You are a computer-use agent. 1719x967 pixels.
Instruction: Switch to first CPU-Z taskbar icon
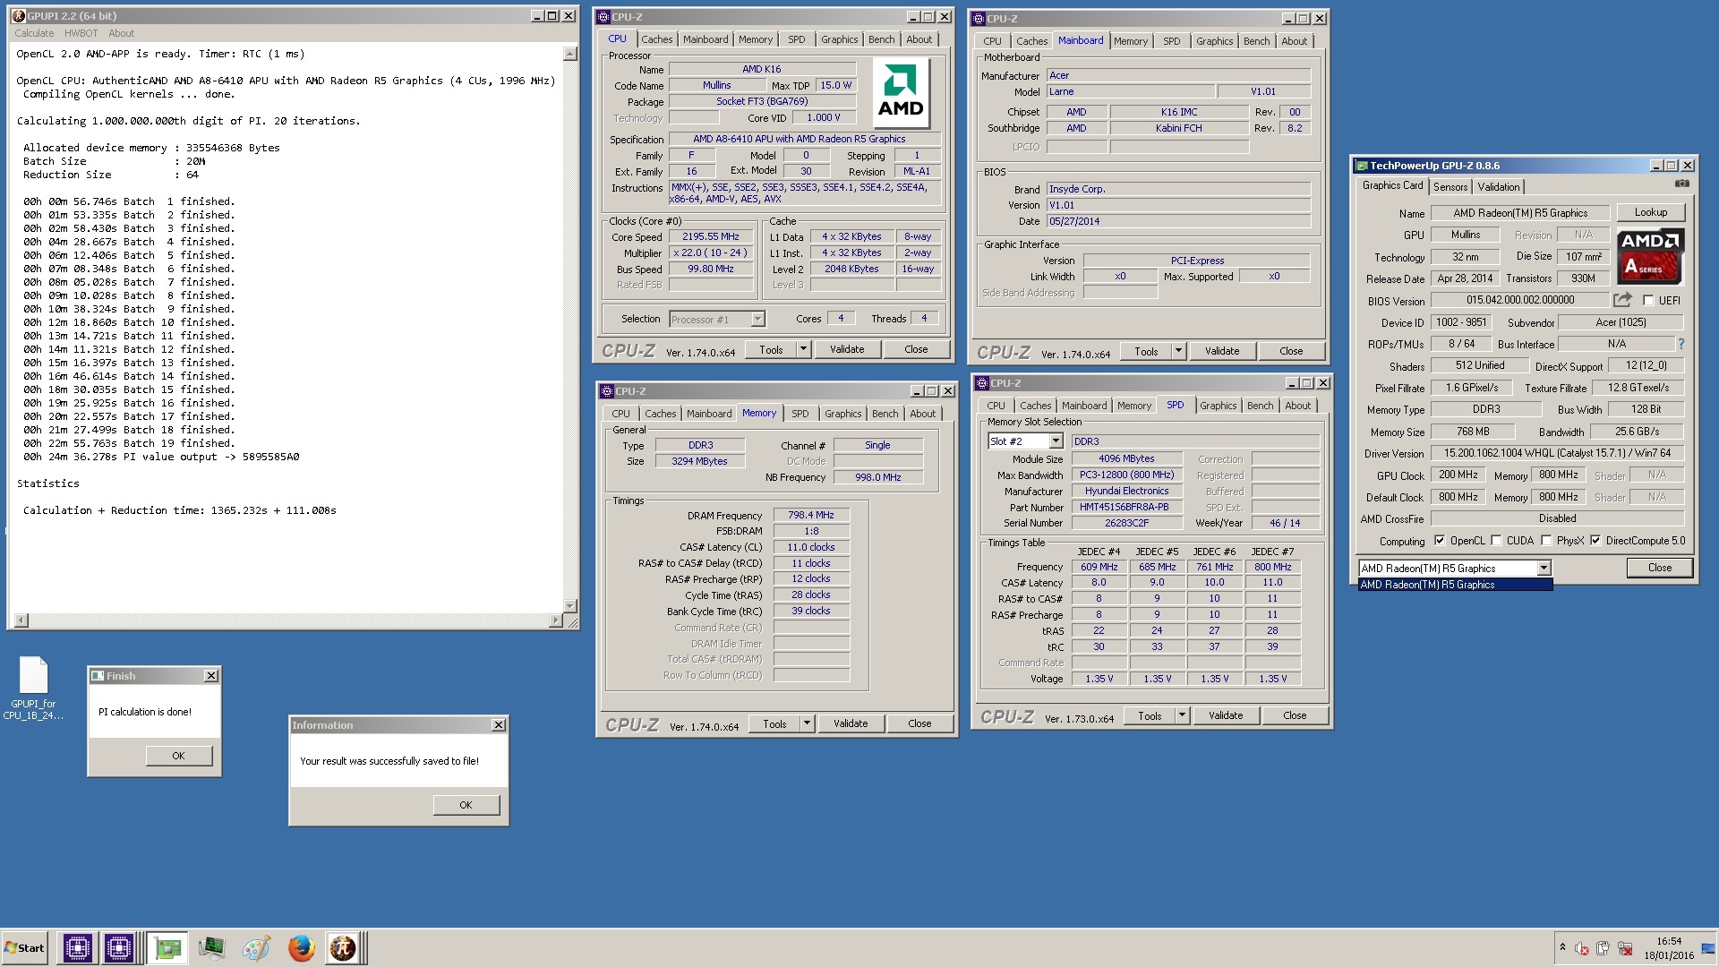(77, 948)
